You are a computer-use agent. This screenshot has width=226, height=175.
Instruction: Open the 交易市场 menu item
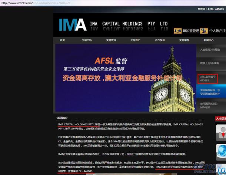87,40
